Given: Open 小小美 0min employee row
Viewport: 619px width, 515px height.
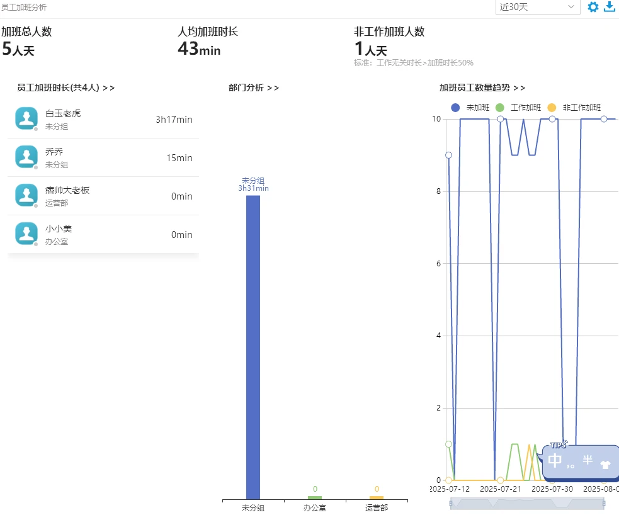Looking at the screenshot, I should tap(103, 234).
